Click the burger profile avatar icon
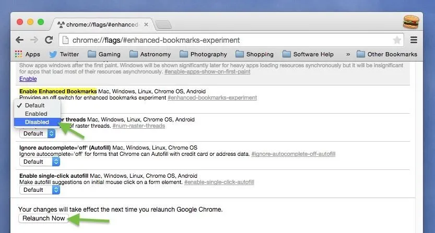The width and height of the screenshot is (435, 233). tap(411, 22)
